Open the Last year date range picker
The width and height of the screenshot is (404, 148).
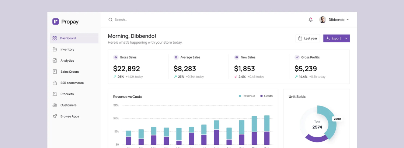tap(307, 39)
